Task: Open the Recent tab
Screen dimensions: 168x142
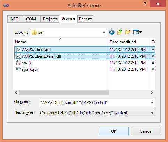Action: point(85,19)
